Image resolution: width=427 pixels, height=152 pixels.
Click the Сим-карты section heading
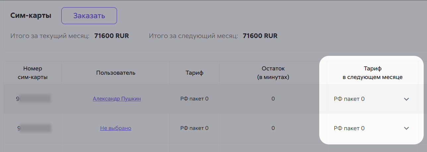click(31, 16)
